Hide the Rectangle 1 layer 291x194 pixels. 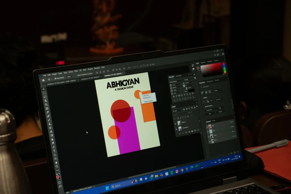pos(176,129)
